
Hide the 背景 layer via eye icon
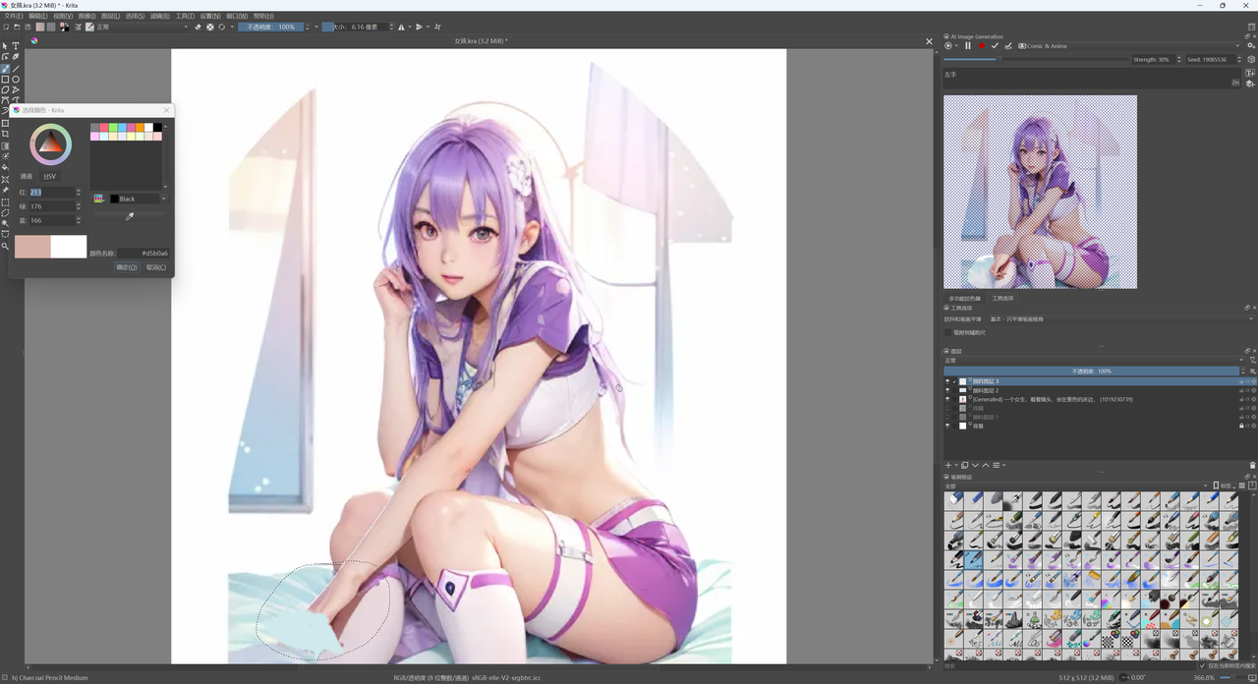point(947,426)
